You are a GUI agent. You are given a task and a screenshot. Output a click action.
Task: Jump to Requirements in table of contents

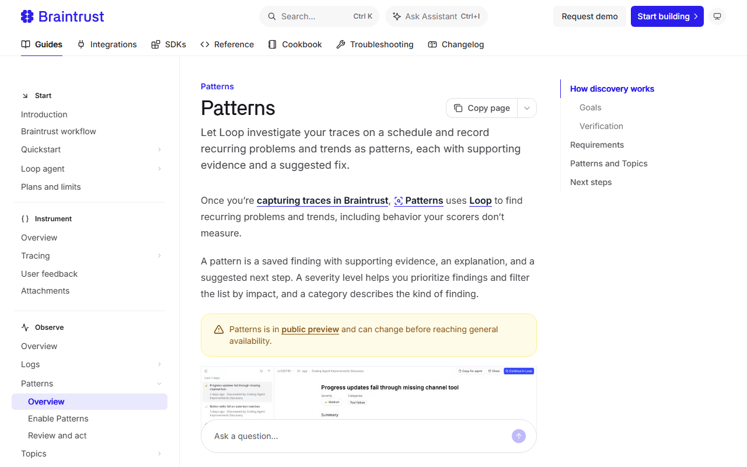pyautogui.click(x=597, y=145)
